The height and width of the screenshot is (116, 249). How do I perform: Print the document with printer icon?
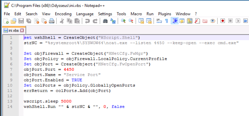(52, 21)
